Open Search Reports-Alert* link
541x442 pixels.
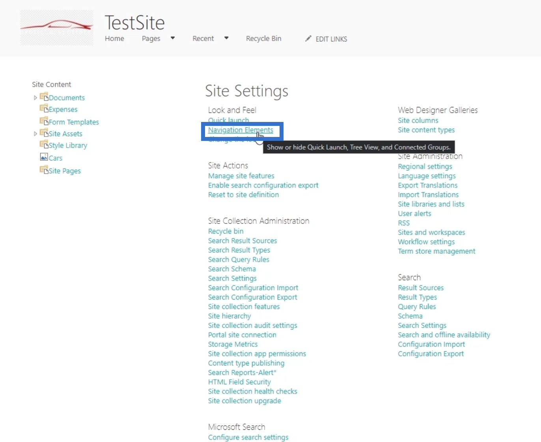[243, 373]
